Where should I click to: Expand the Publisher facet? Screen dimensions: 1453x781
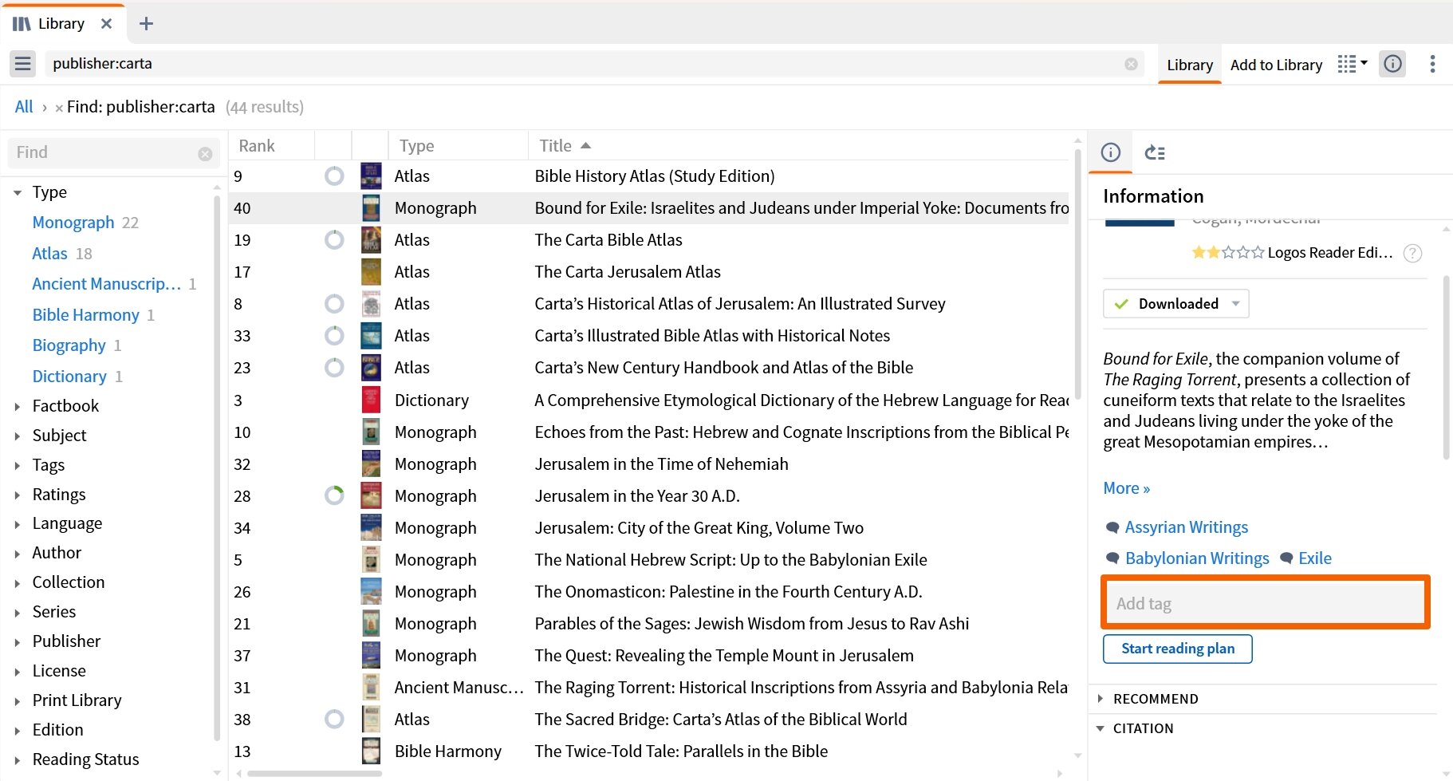(x=18, y=642)
